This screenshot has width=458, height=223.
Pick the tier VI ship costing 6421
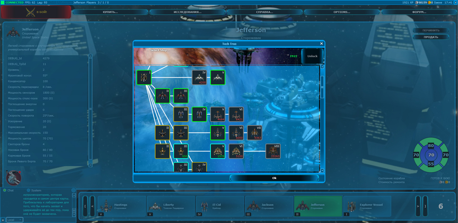tap(236, 114)
